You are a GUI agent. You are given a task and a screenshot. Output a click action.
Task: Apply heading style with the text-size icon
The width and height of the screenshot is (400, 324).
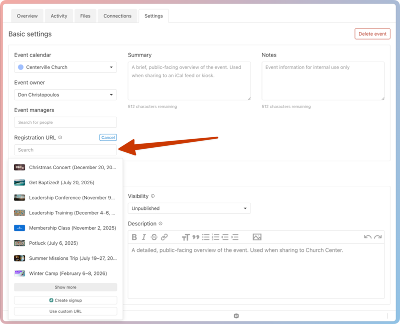point(185,237)
